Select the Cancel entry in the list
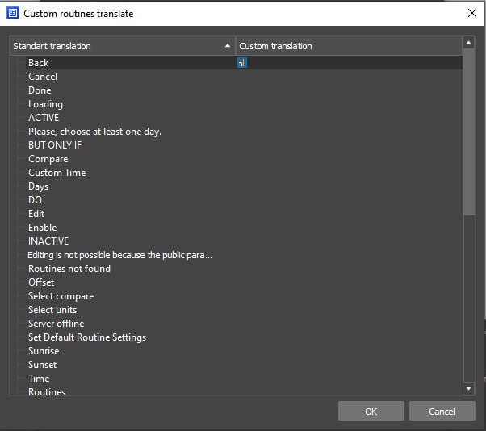Viewport: 486px width, 431px height. pyautogui.click(x=43, y=77)
